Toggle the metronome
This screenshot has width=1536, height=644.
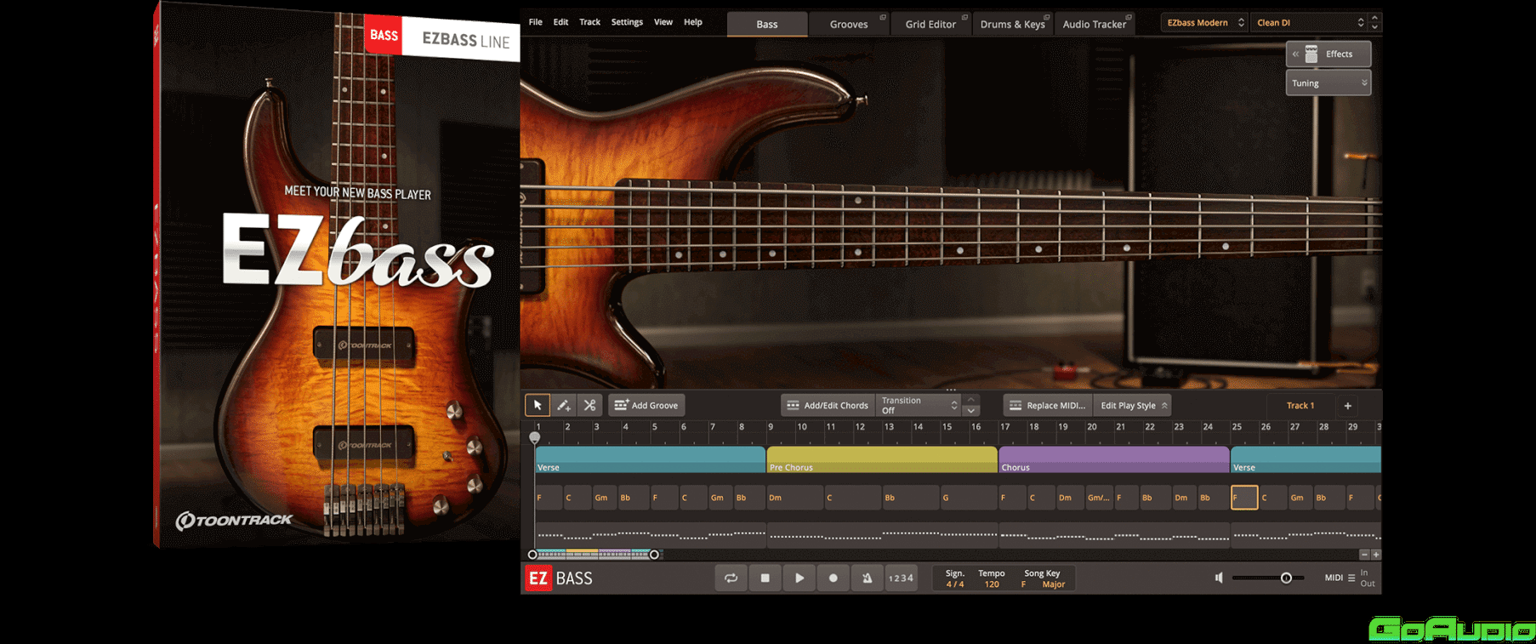[867, 578]
